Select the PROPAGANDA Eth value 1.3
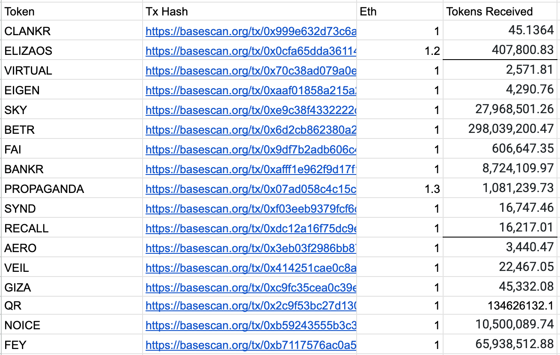 [400, 189]
